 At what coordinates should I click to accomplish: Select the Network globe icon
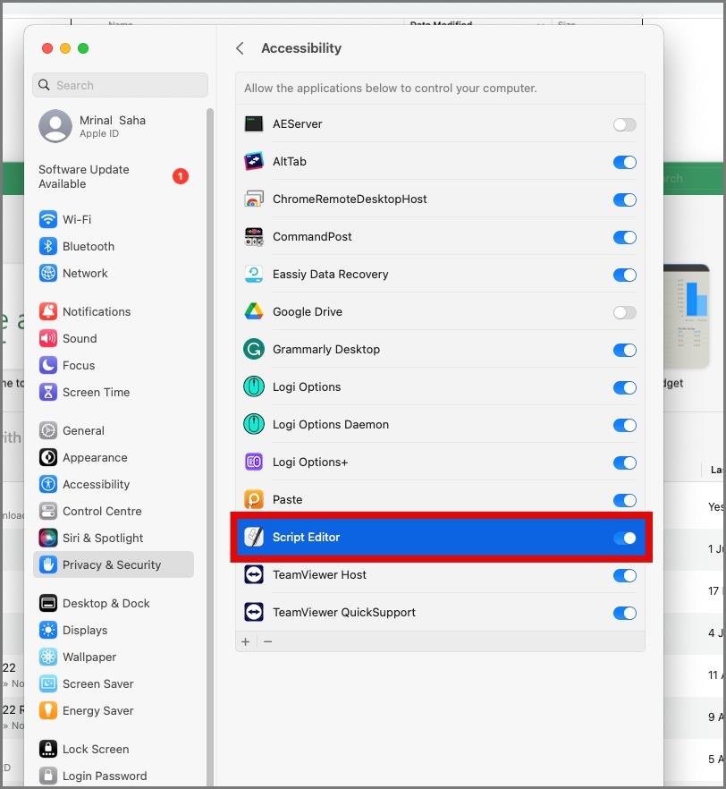[47, 273]
